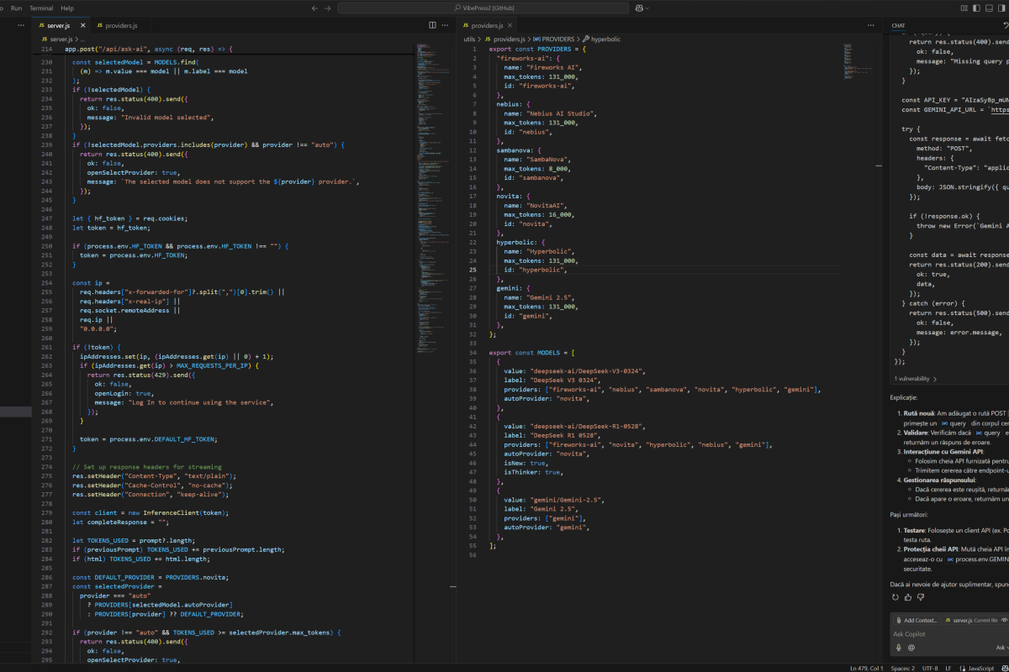Click the Spaces: 2 indentation status item
The image size is (1009, 672).
point(903,668)
